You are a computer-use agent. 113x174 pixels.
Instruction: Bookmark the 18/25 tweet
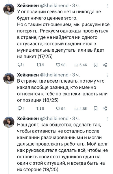(96, 108)
